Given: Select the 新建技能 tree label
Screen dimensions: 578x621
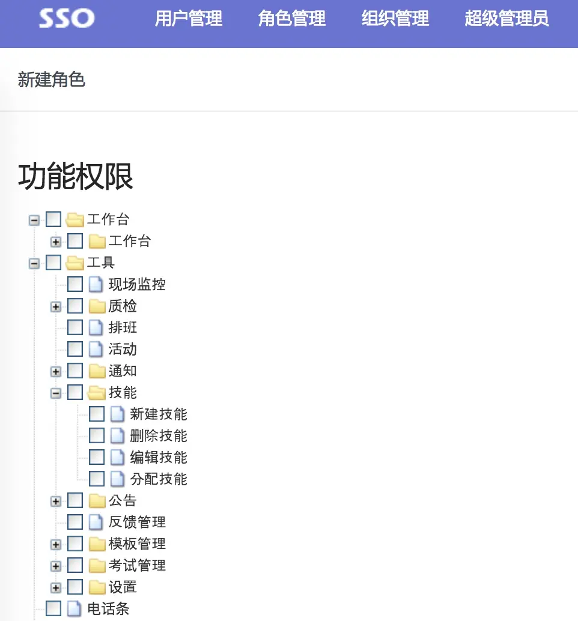Looking at the screenshot, I should pos(159,414).
